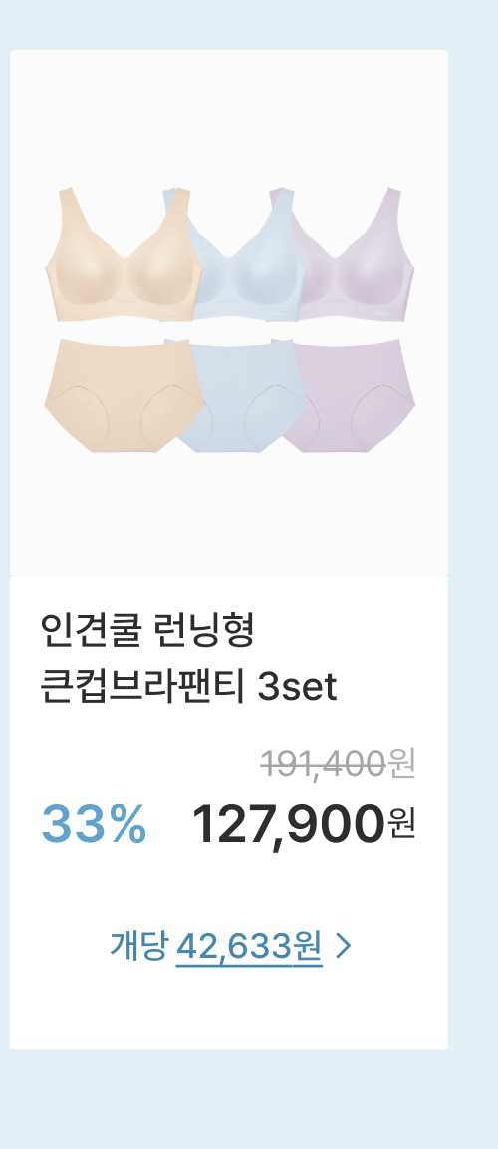The height and width of the screenshot is (1149, 498).
Task: Click the pale blue background below the card
Action: click(249, 1099)
